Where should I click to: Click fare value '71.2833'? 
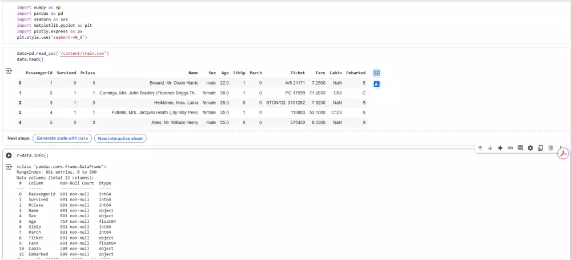317,93
